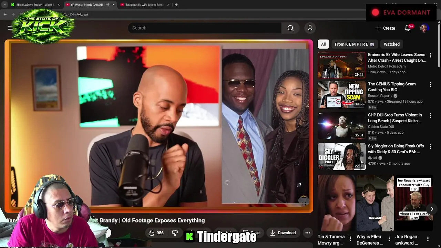Select the All filter chip
This screenshot has height=248, width=441.
pos(323,44)
